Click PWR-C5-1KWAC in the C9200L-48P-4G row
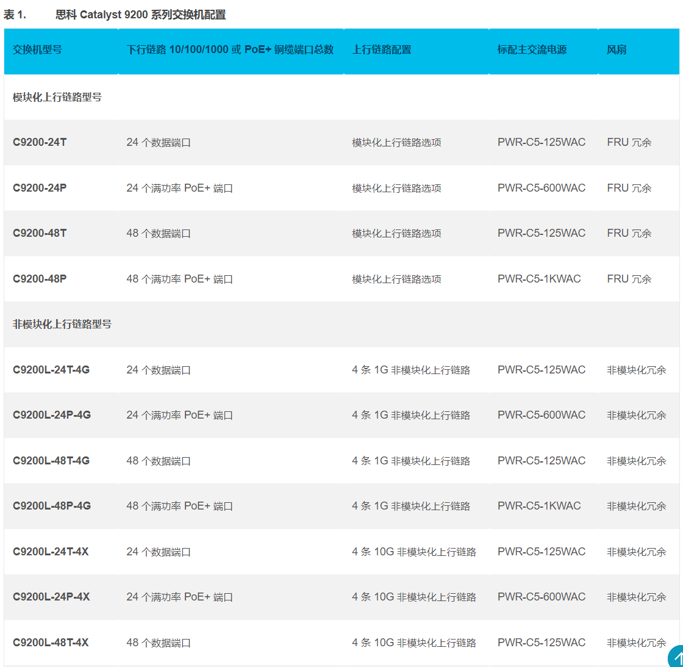The height and width of the screenshot is (667, 683). [x=539, y=506]
